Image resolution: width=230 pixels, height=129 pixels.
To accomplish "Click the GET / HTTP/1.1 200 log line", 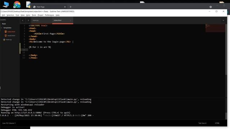I will pos(47,115).
